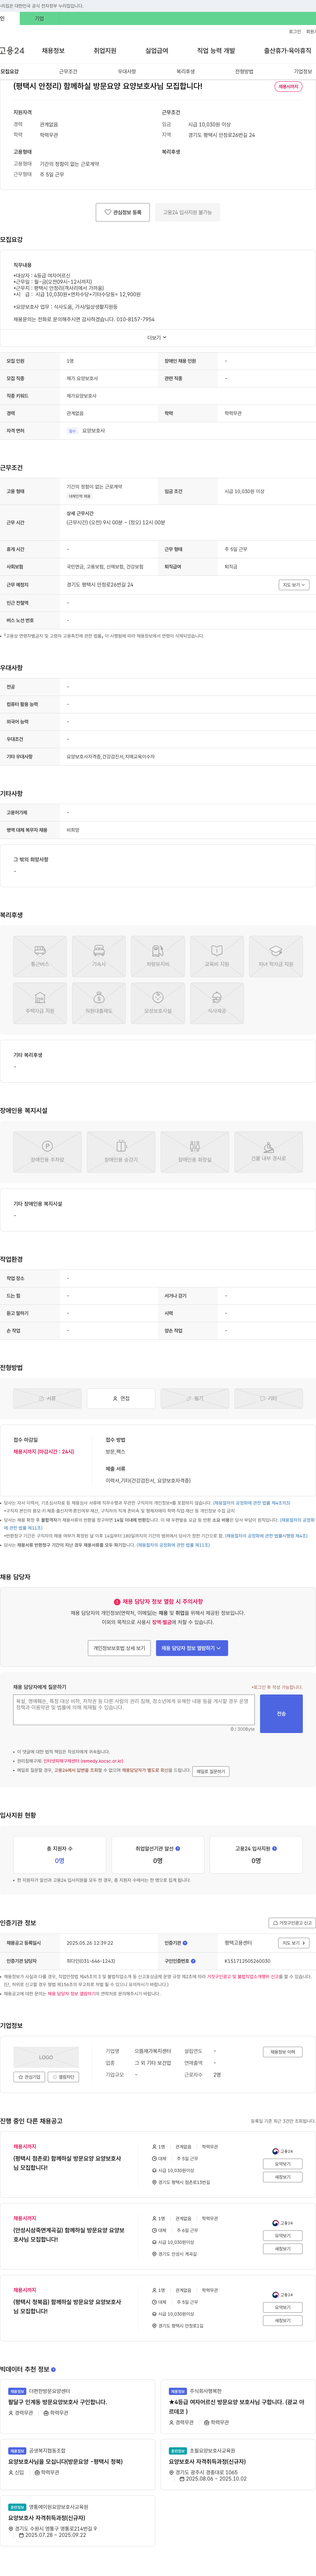Viewport: 316px width, 2576px height.
Task: Click the 로그인 link
Action: [295, 32]
